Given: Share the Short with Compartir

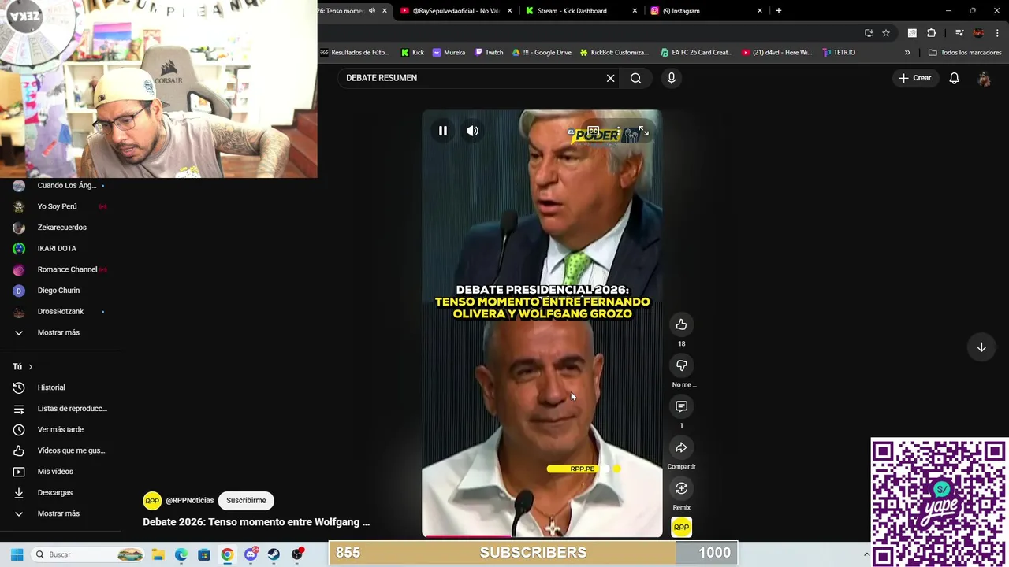Looking at the screenshot, I should click(681, 447).
